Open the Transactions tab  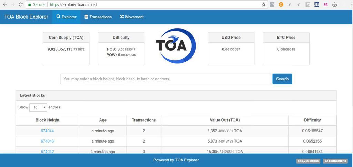tap(98, 17)
